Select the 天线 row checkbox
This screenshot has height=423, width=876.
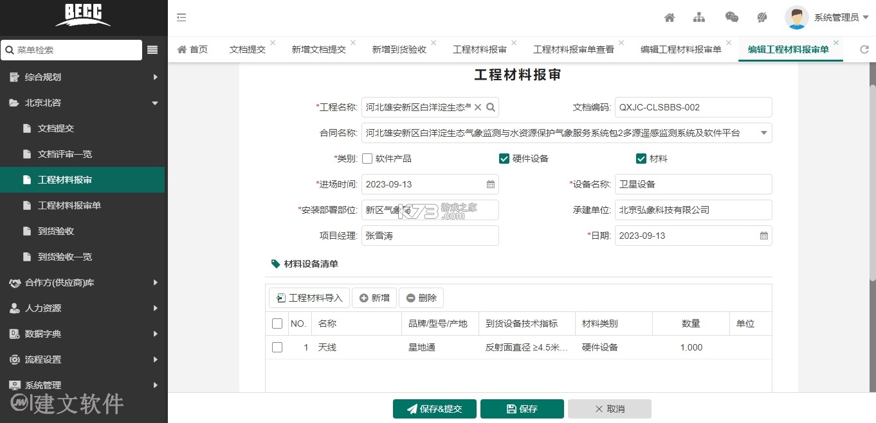[277, 347]
